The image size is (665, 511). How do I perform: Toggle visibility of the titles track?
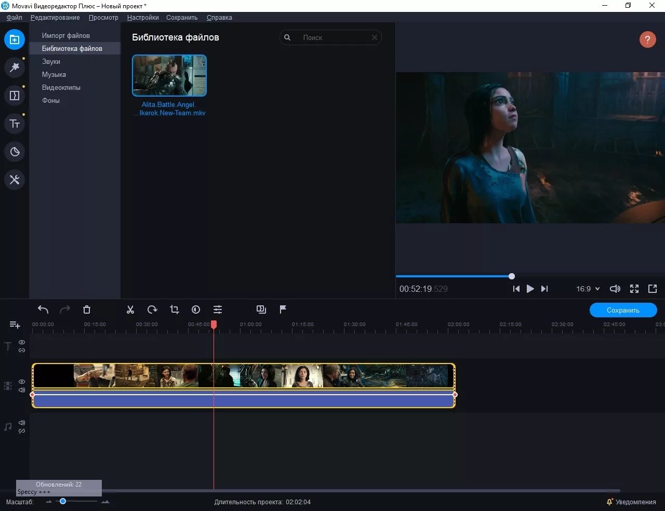[21, 342]
